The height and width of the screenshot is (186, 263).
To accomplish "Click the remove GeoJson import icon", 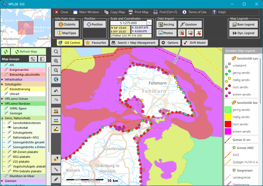I will [198, 33].
